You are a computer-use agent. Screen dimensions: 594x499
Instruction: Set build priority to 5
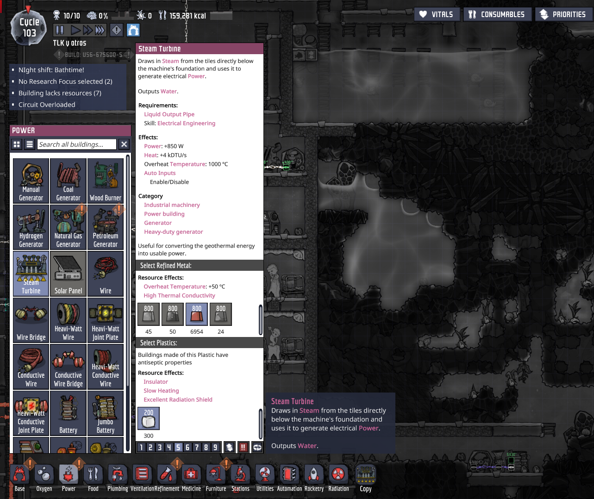point(178,447)
